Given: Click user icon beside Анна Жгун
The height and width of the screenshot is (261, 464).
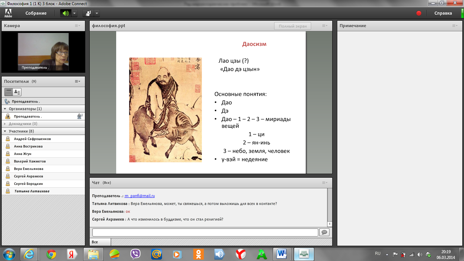Looking at the screenshot, I should [x=7, y=154].
